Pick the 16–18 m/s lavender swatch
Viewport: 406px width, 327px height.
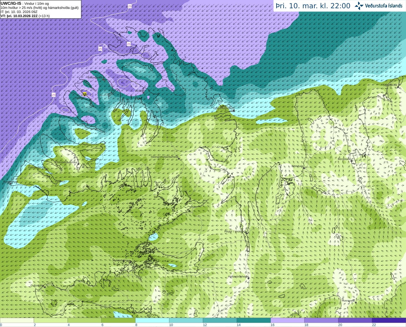(287, 320)
